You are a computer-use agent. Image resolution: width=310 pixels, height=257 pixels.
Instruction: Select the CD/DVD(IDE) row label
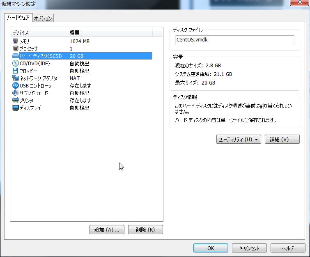coord(35,64)
